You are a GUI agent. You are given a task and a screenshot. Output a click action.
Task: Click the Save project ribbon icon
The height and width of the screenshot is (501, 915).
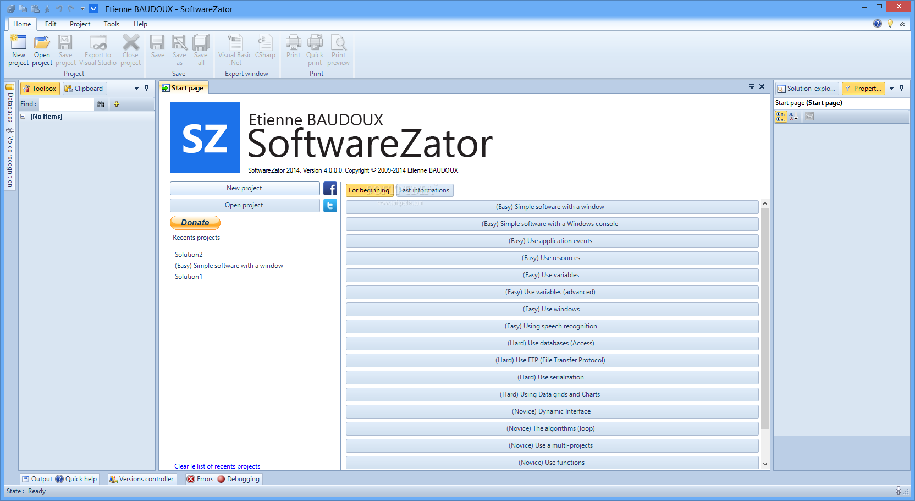[x=65, y=49]
